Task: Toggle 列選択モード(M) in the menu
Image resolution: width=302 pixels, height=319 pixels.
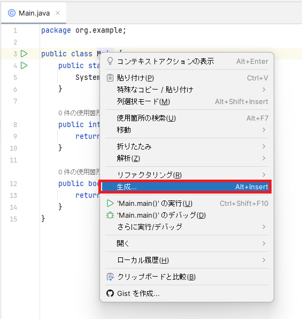Action: [187, 101]
